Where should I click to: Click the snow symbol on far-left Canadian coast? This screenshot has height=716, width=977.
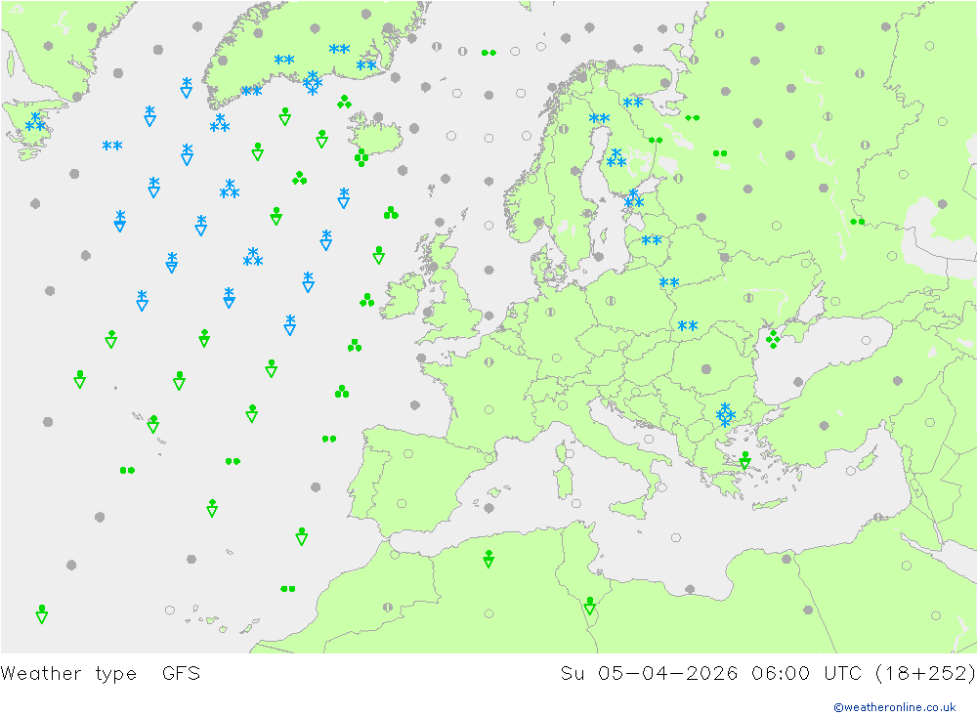click(x=35, y=122)
